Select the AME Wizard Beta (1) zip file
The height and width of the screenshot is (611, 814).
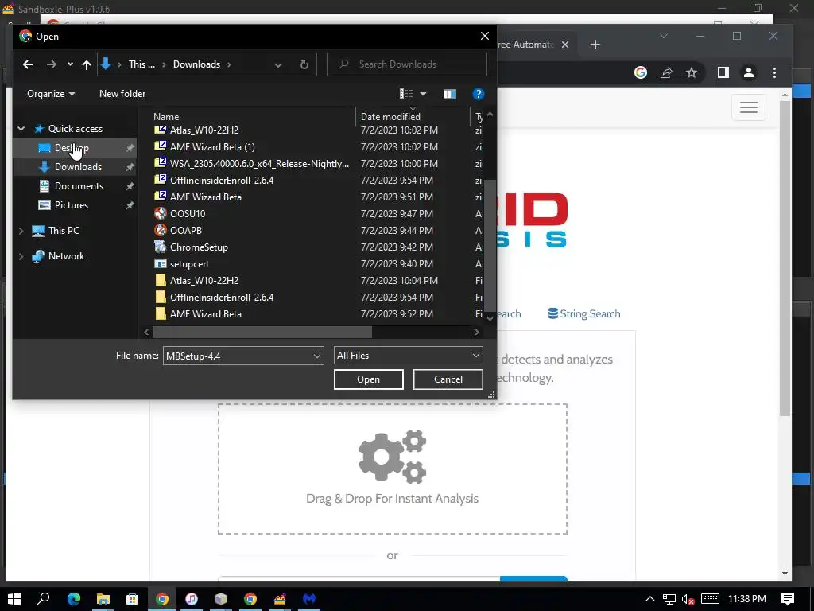click(212, 147)
